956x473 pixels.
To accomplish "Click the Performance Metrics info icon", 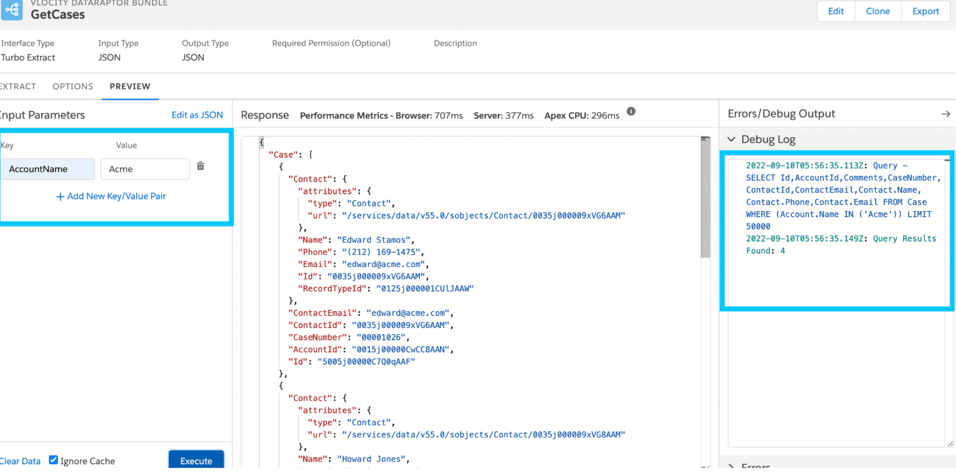I will coord(631,111).
